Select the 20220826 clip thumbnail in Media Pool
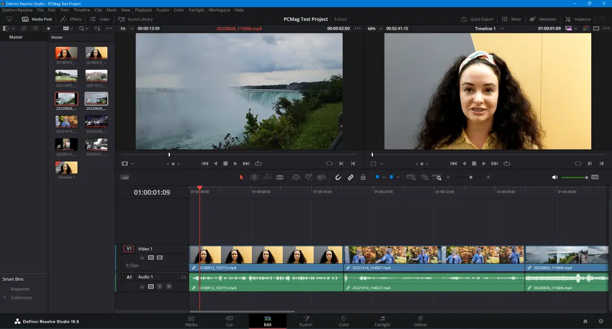 pyautogui.click(x=66, y=99)
